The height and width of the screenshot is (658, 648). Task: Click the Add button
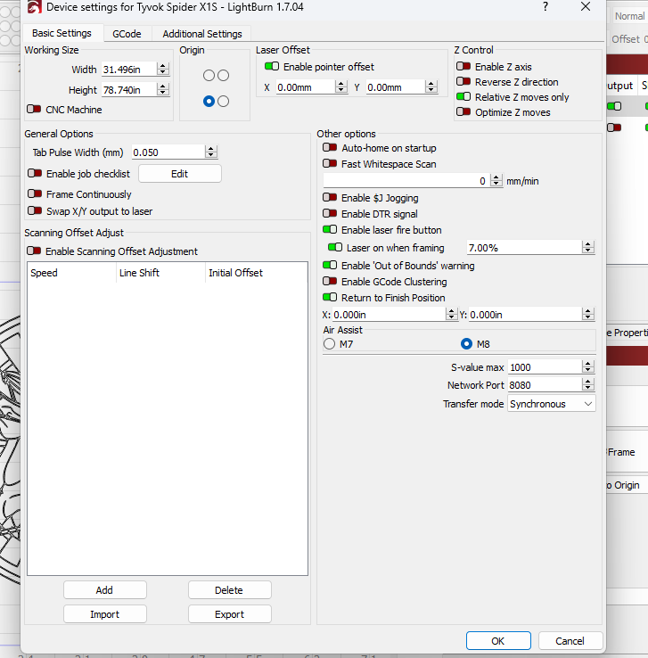[105, 590]
